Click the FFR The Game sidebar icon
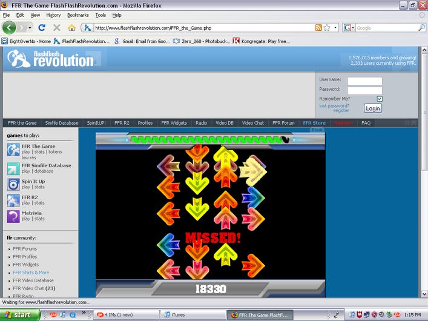Image resolution: width=428 pixels, height=321 pixels. coord(13,150)
